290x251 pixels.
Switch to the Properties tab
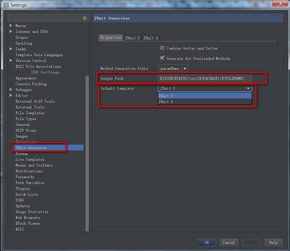click(111, 38)
